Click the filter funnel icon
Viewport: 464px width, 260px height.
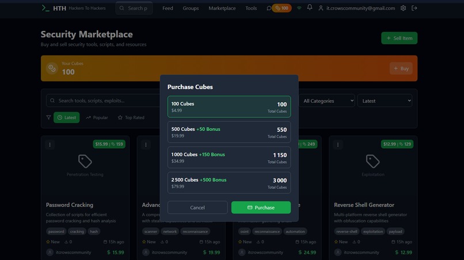pyautogui.click(x=48, y=118)
